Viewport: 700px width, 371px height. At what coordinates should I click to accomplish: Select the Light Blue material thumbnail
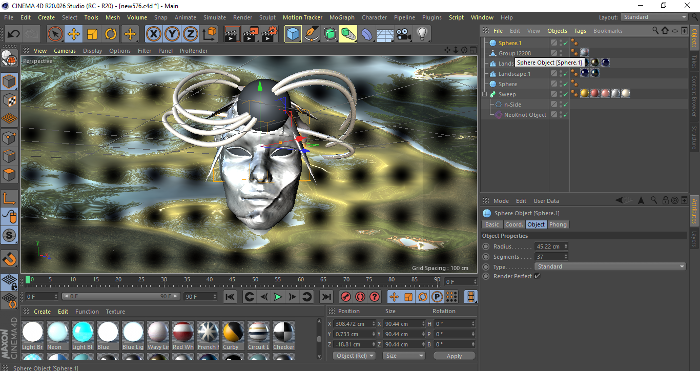point(83,333)
